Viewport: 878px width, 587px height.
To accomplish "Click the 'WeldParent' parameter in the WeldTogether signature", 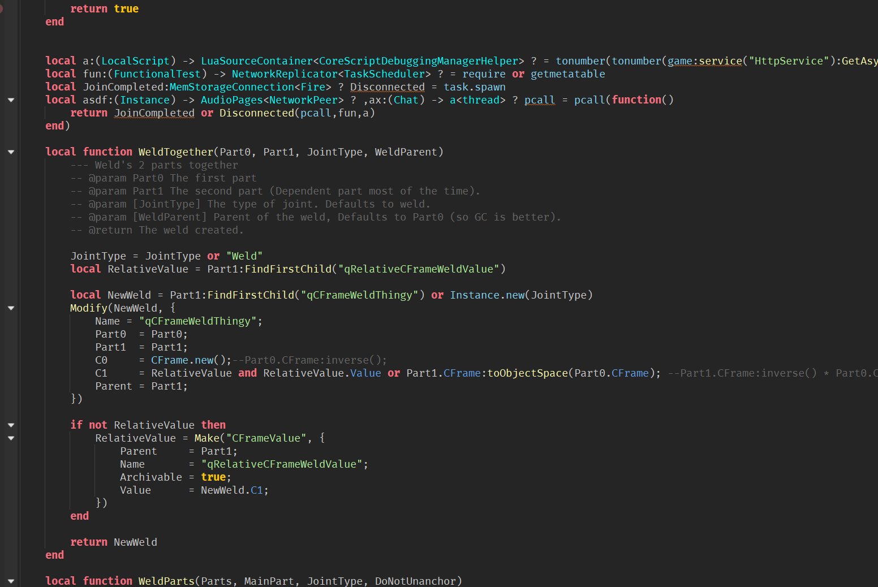I will (x=406, y=152).
